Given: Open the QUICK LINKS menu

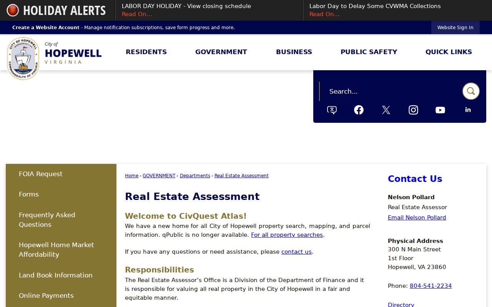Looking at the screenshot, I should click(449, 52).
